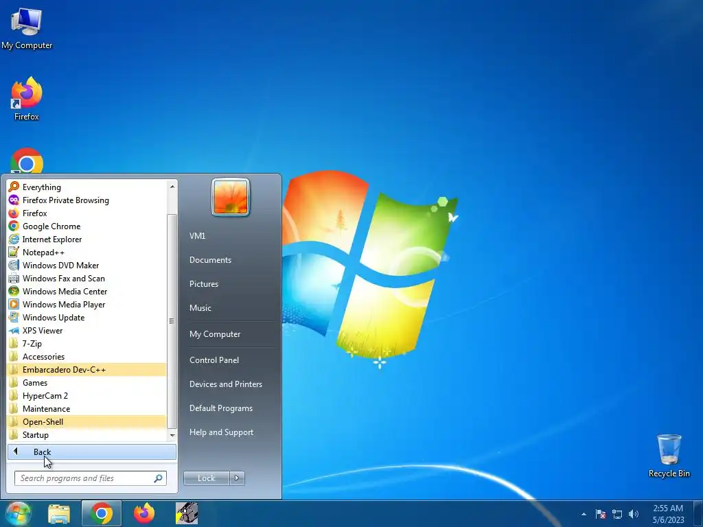Image resolution: width=703 pixels, height=527 pixels.
Task: Open shutdown options arrow beside Lock
Action: coord(237,478)
